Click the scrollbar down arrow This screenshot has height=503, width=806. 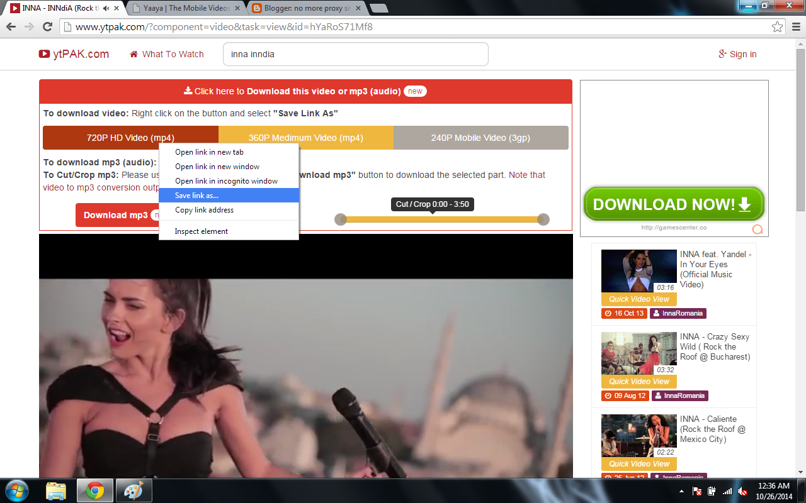(x=801, y=473)
